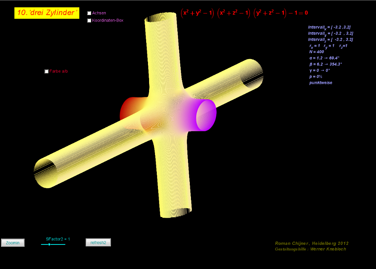The width and height of the screenshot is (376, 269).
Task: Select the Intervall y range text
Action: (x=330, y=34)
